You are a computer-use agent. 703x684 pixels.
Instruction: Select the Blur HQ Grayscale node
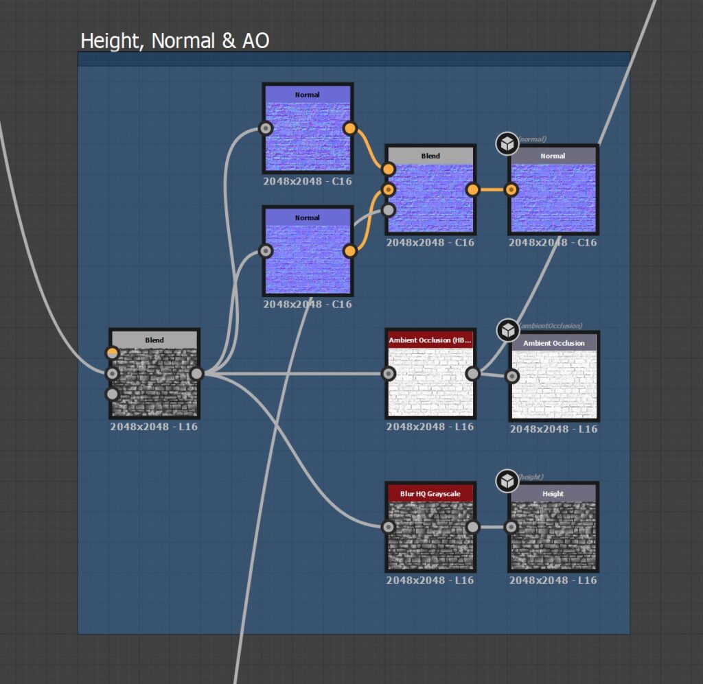[x=430, y=535]
